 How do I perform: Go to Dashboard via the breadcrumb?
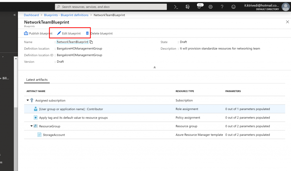[31, 15]
